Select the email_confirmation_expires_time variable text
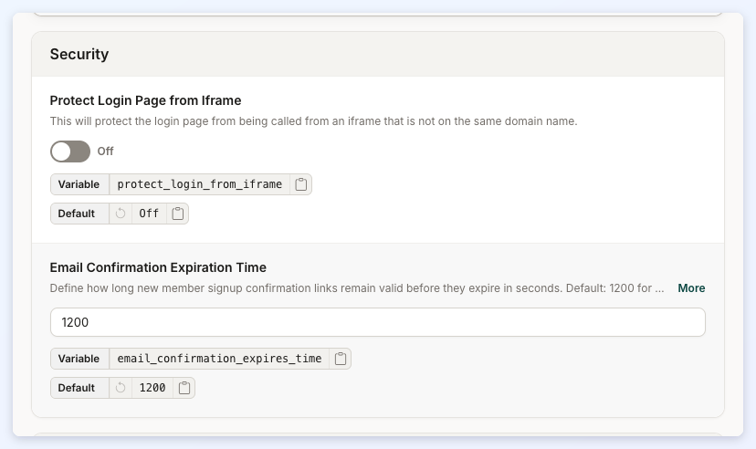 [x=219, y=359]
